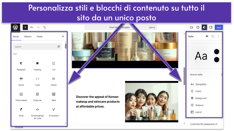Insert a Paragraph block
The height and width of the screenshot is (131, 234).
21,66
